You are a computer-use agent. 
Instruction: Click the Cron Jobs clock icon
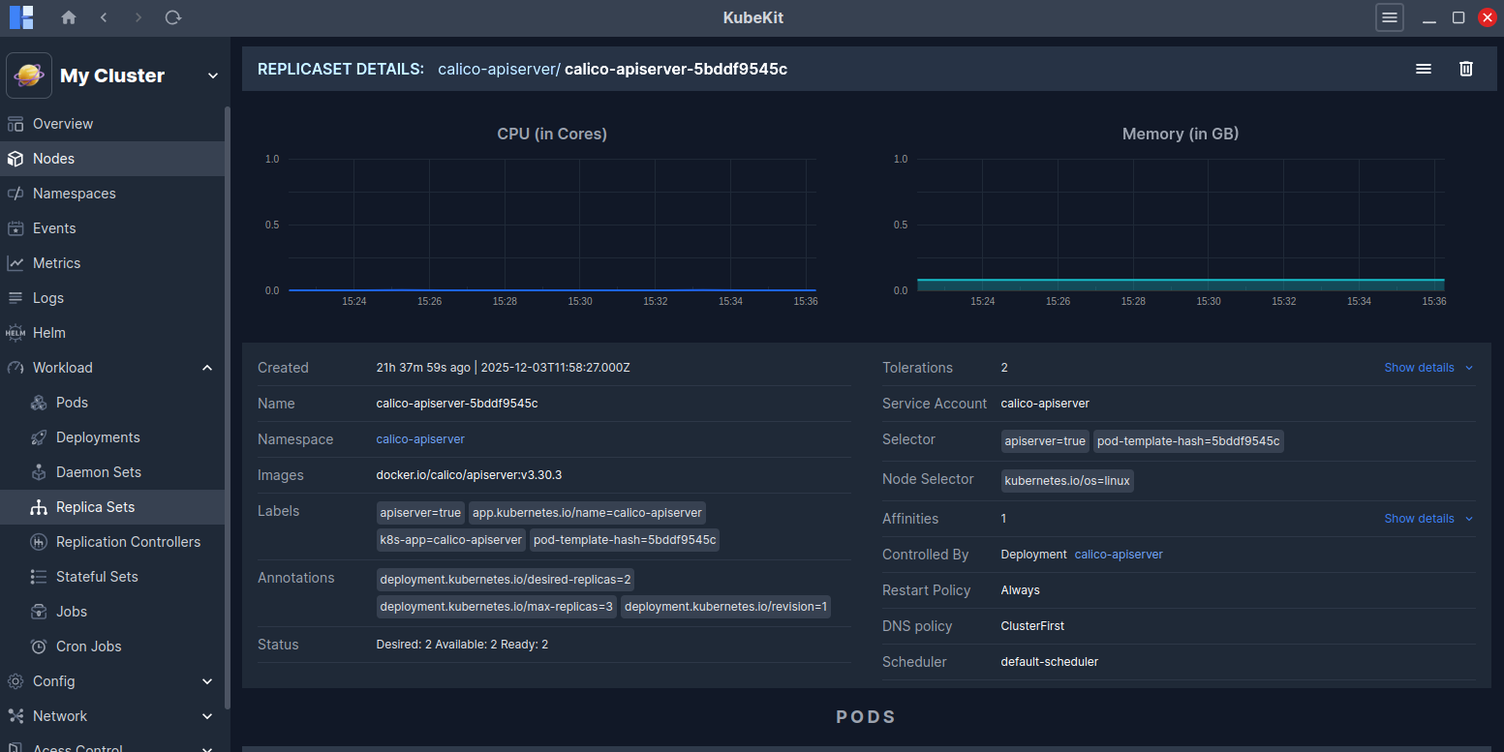point(39,647)
